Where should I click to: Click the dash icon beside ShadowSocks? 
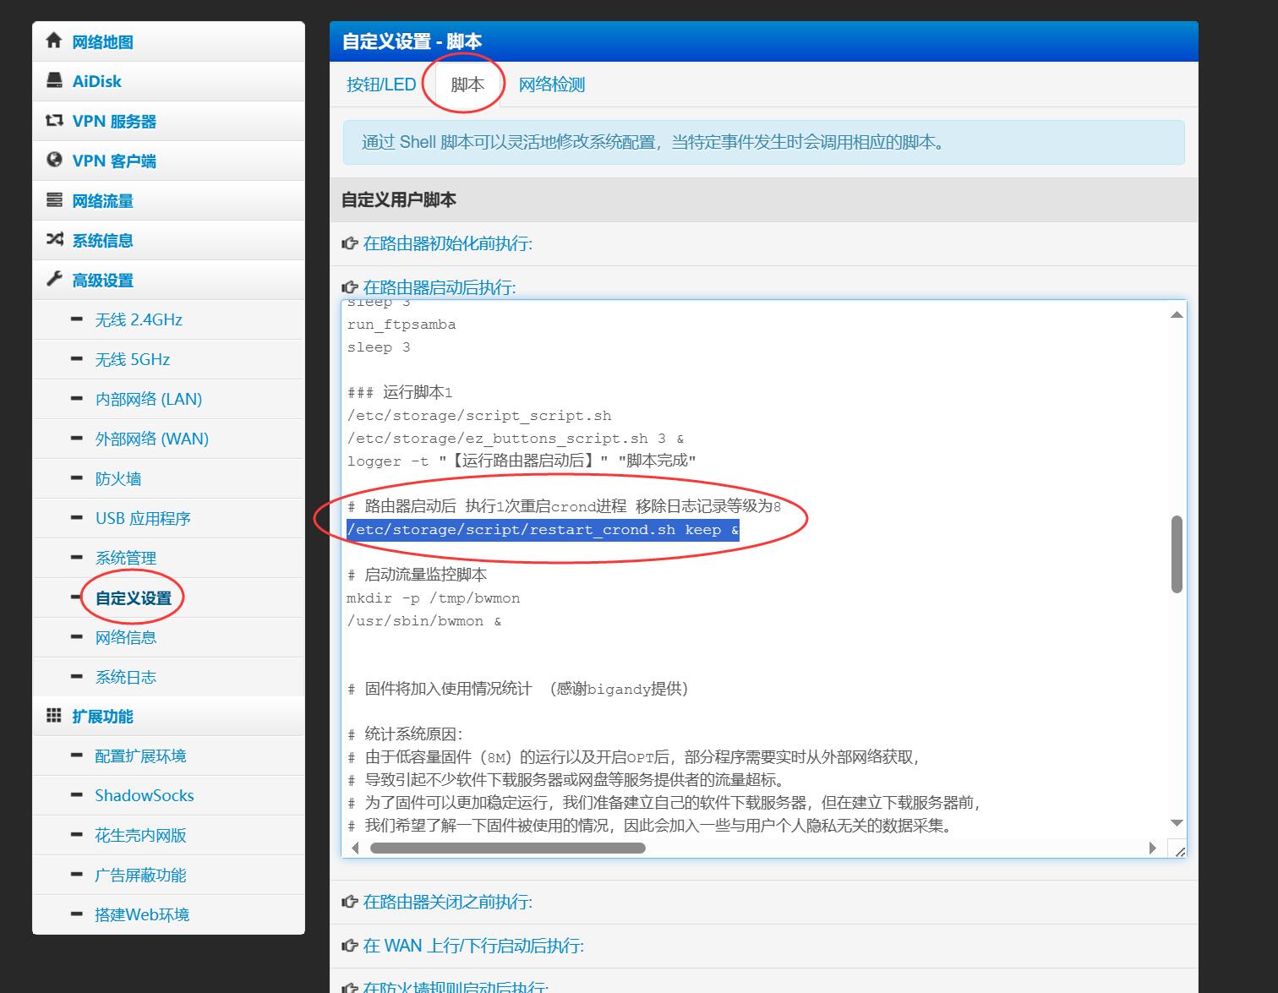(77, 795)
